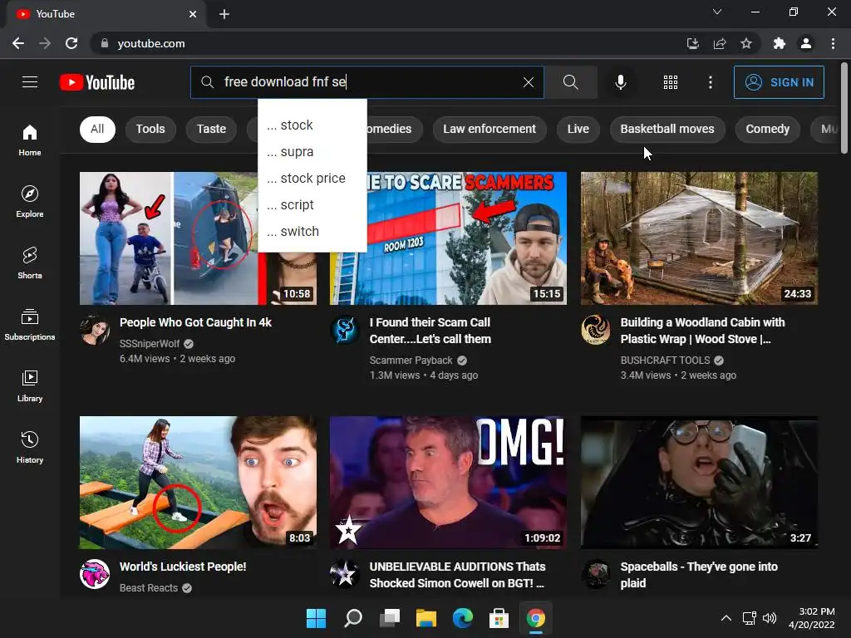This screenshot has height=638, width=851.
Task: Click the Scammer Payback channel avatar
Action: 345,329
